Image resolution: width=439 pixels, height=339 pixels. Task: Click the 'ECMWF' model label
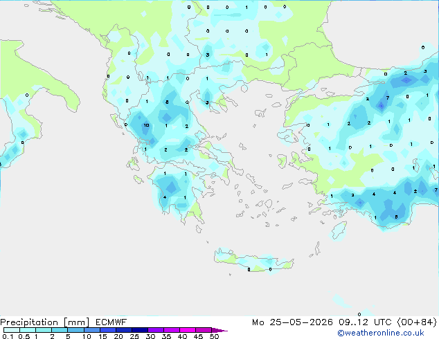point(111,322)
